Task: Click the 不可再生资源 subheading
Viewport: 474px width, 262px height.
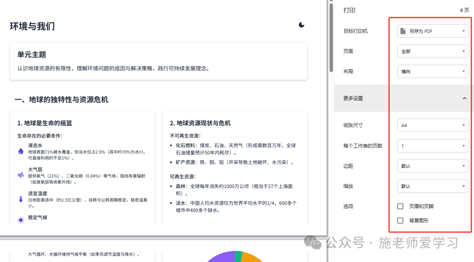Action: [x=185, y=136]
